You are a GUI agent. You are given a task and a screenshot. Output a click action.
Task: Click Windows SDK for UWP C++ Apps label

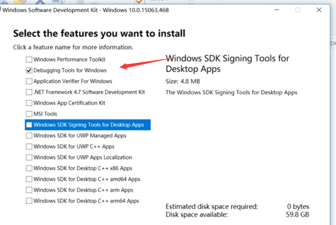click(74, 146)
